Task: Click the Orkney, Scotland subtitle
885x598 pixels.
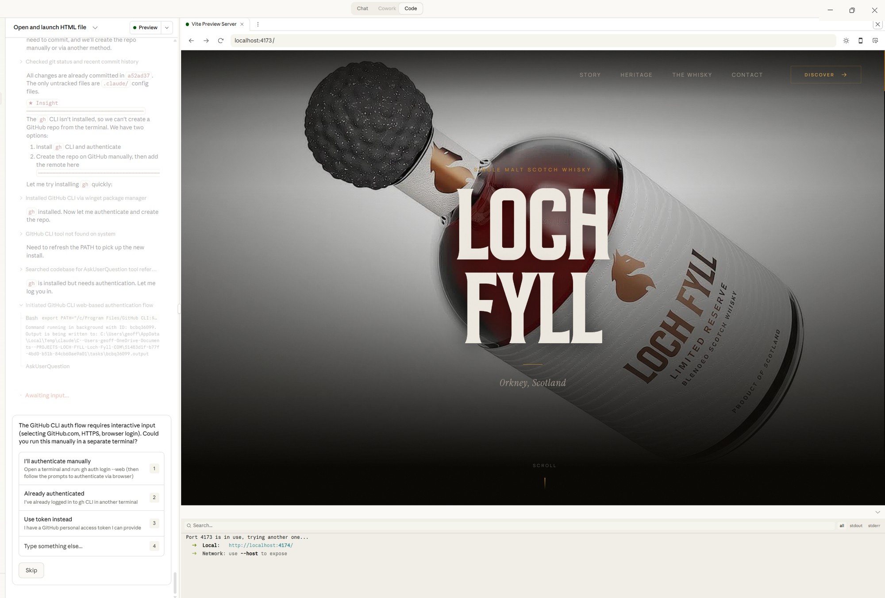Action: [x=533, y=383]
